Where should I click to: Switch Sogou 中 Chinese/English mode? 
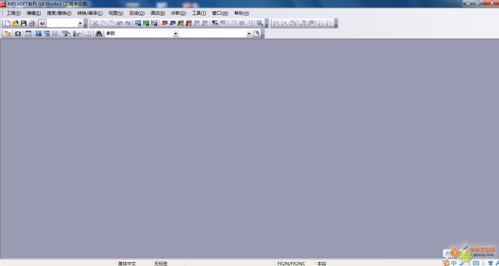[x=454, y=263]
